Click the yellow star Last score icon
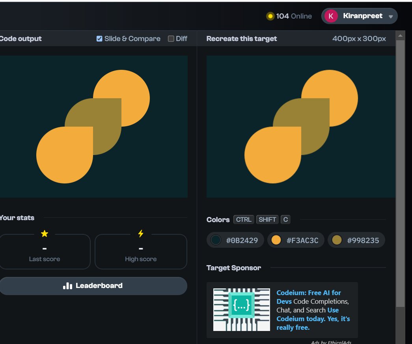Viewport: 412px width, 344px height. (45, 234)
